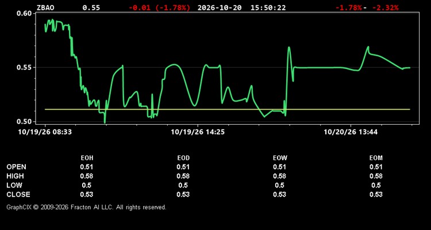This screenshot has height=230, width=431.
Task: Click the EOM open value 0.51
Action: [x=376, y=167]
